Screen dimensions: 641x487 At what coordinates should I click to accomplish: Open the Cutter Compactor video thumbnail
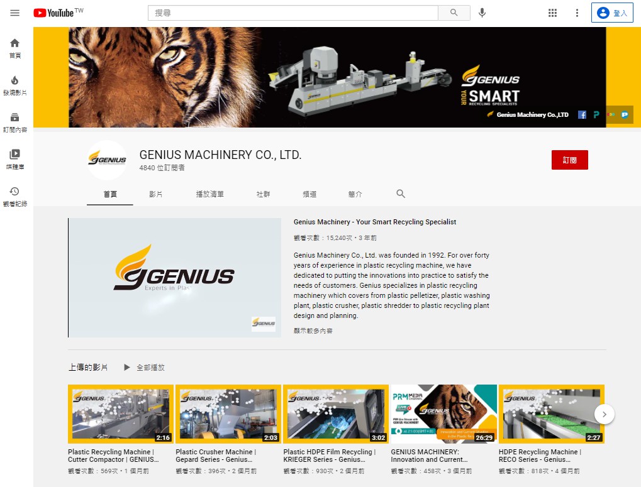121,414
